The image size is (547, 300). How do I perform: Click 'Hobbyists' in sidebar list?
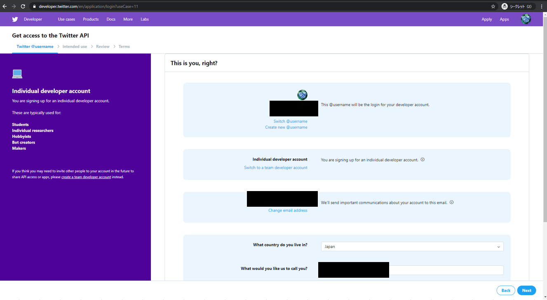click(21, 137)
